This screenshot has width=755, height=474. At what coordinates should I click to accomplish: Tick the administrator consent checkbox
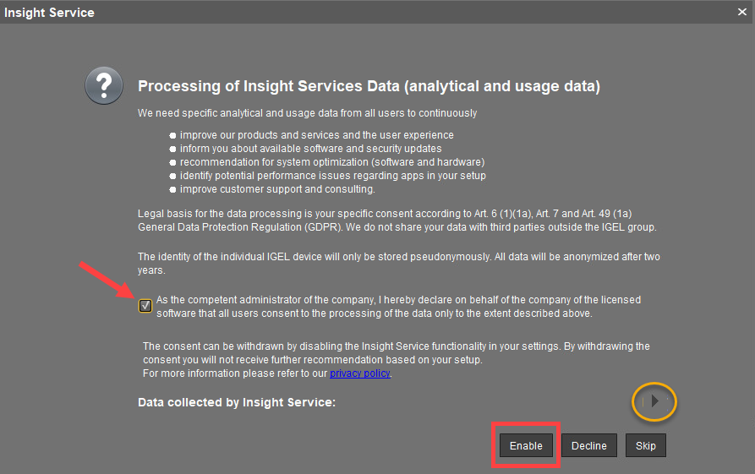[x=145, y=305]
